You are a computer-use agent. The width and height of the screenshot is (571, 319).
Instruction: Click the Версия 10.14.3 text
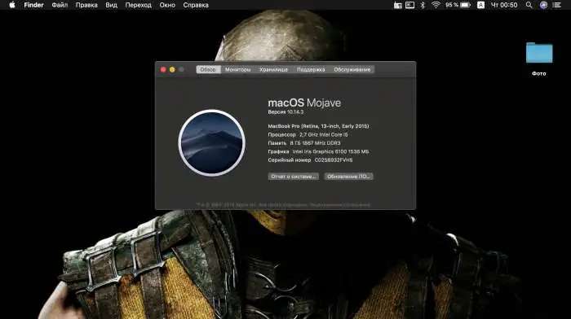(285, 112)
